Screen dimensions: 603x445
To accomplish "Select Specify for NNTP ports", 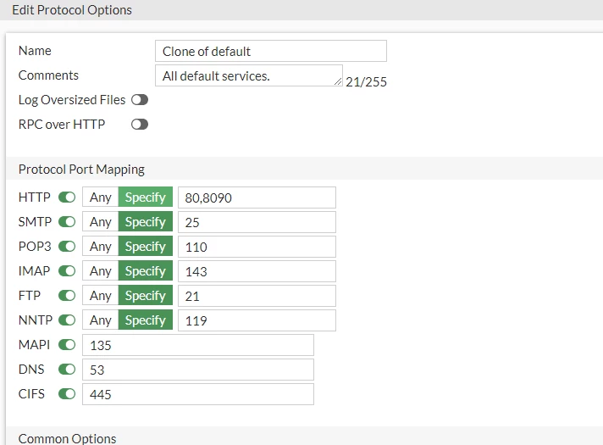I will (x=146, y=320).
